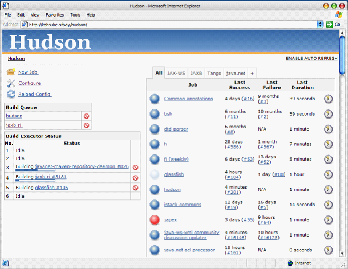Click the Internet zone status bar entry
348x269 pixels.
(299, 263)
